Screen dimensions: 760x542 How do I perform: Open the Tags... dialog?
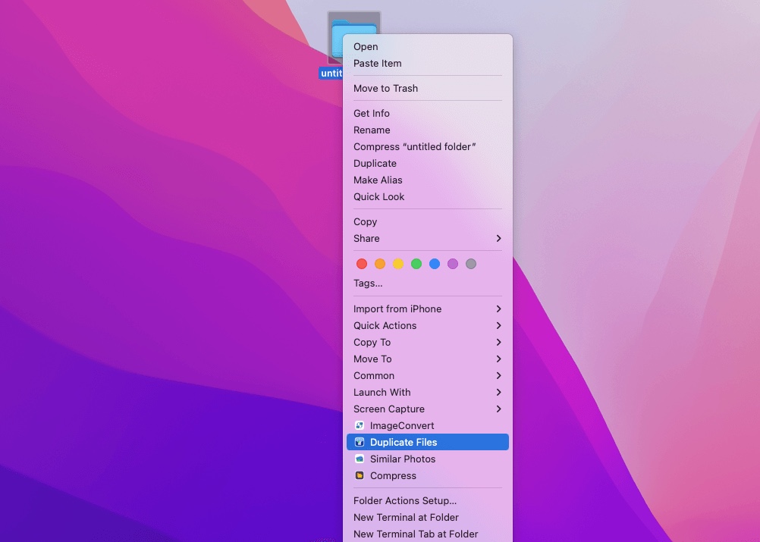pyautogui.click(x=368, y=284)
